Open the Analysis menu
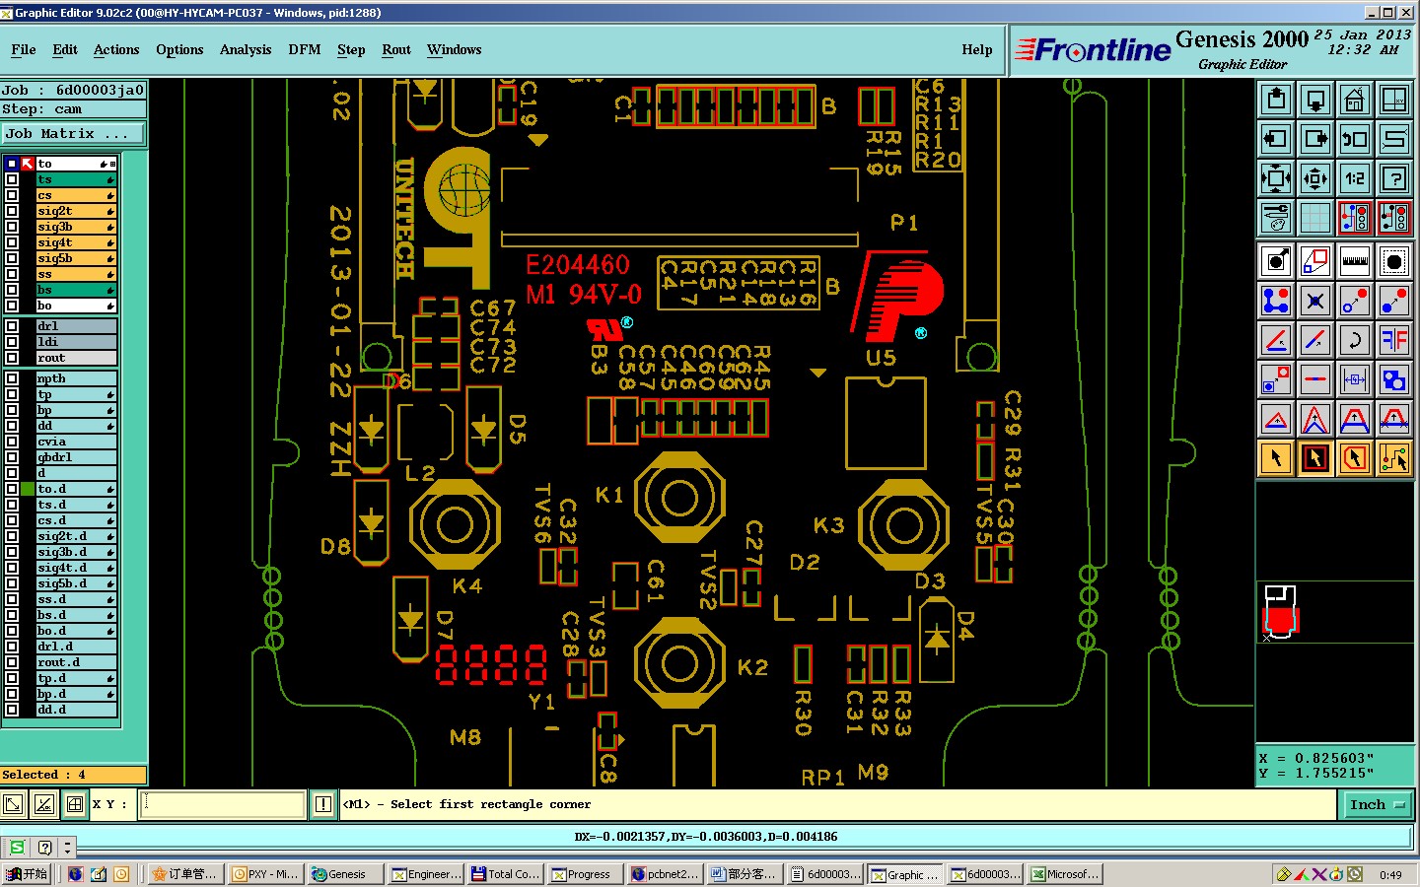This screenshot has height=887, width=1420. point(246,49)
